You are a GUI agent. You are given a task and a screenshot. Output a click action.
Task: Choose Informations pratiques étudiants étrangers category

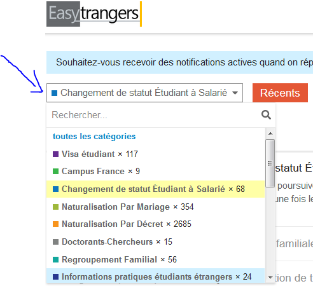[156, 276]
